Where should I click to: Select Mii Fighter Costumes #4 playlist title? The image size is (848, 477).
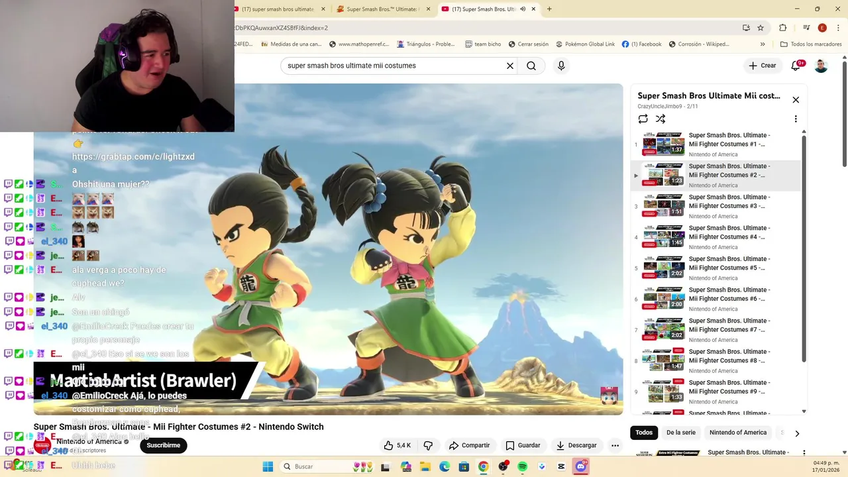point(729,233)
